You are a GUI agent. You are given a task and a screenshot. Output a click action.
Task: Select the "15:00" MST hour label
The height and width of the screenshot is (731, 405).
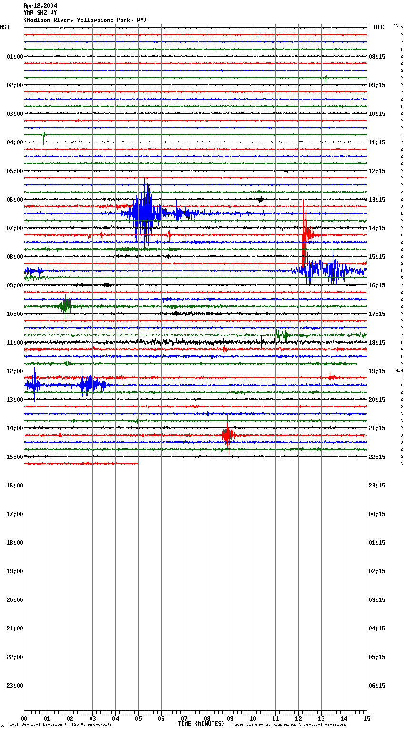(x=15, y=457)
